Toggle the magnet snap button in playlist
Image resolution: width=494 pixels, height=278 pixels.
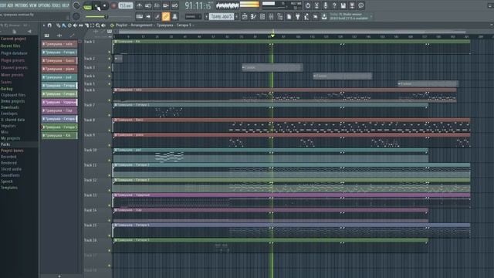tap(49, 25)
